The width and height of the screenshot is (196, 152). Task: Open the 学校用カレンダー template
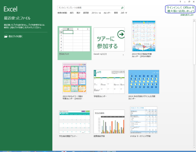click(x=109, y=82)
